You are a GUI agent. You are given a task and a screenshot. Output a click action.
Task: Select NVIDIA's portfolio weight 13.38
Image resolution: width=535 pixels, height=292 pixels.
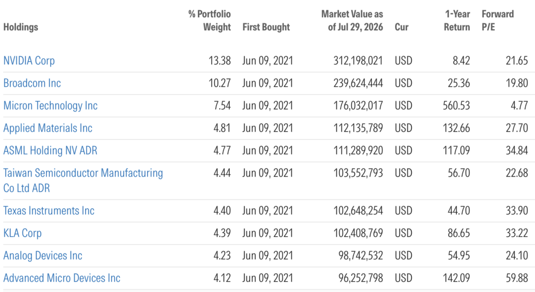click(220, 61)
